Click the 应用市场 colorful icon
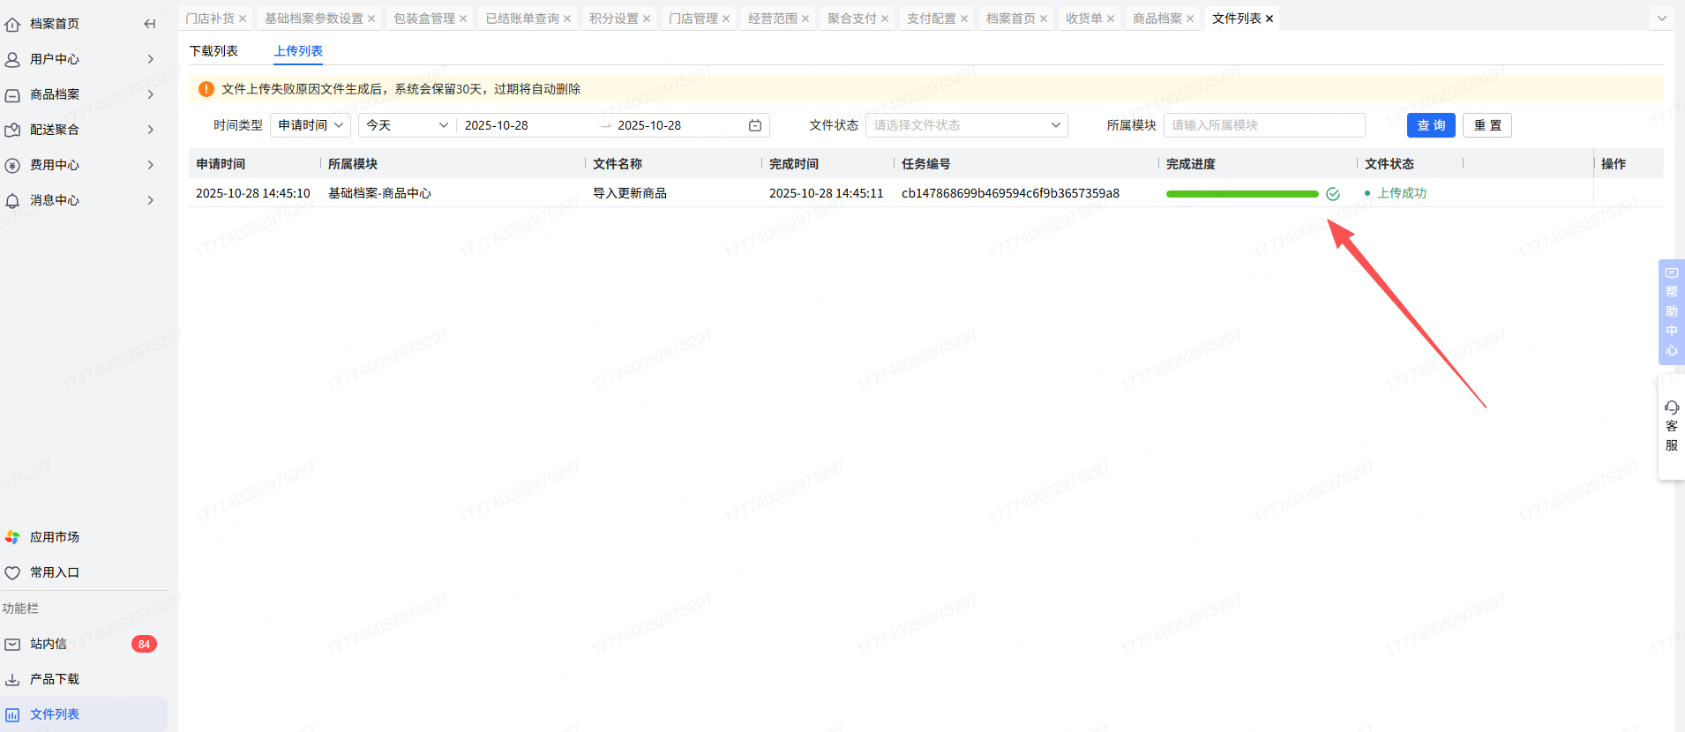The height and width of the screenshot is (732, 1685). [12, 537]
